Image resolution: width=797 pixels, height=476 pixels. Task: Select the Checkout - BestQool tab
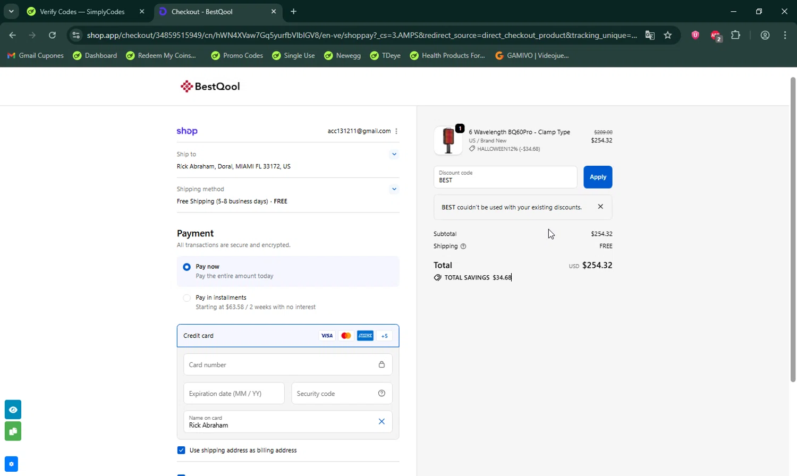(x=218, y=12)
